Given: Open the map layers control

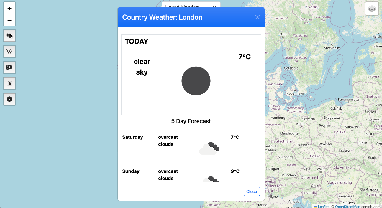Looking at the screenshot, I should 372,9.
